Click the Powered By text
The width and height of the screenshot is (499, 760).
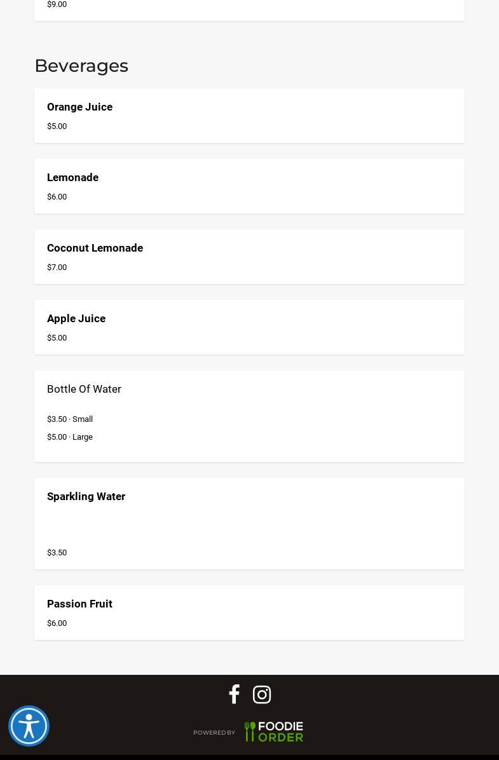pos(214,733)
